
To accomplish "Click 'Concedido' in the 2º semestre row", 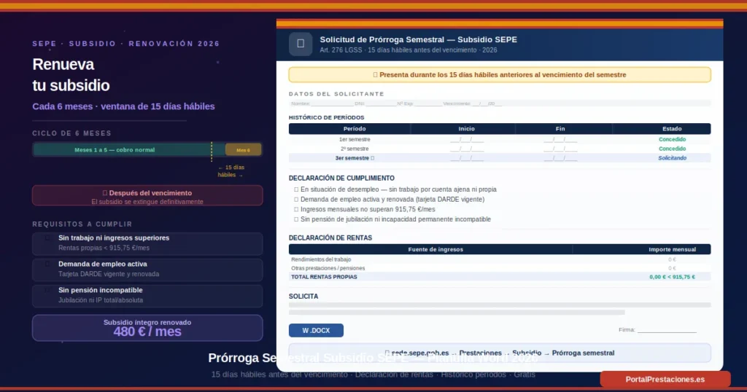I will pos(672,149).
